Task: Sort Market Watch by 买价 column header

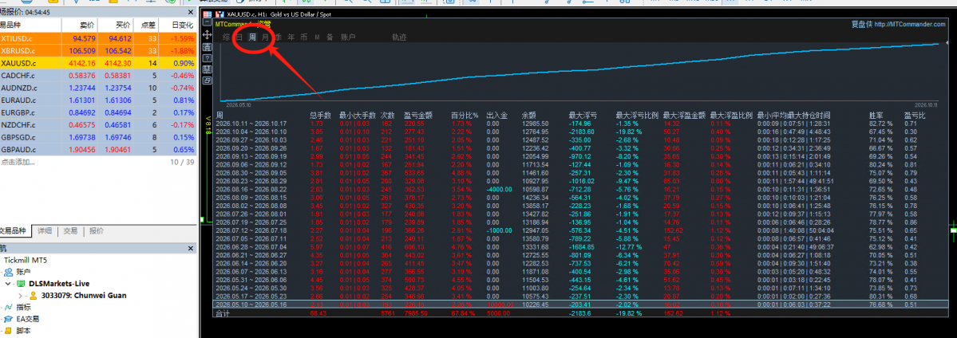Action: pyautogui.click(x=122, y=26)
